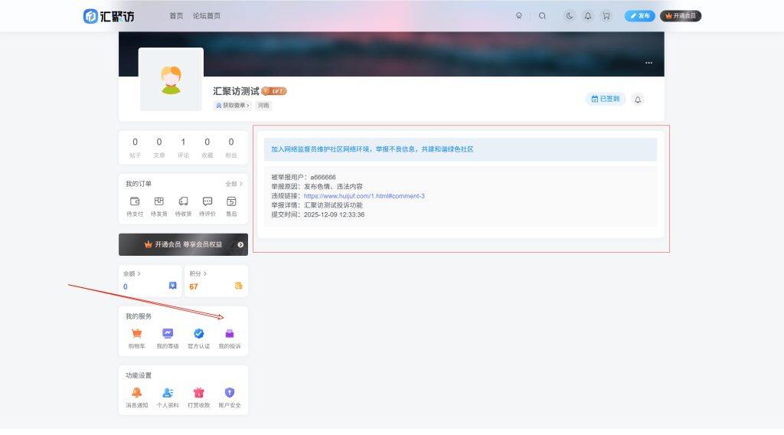Click the blue balance wallet icon
Screen dimensions: 784x435
(172, 286)
